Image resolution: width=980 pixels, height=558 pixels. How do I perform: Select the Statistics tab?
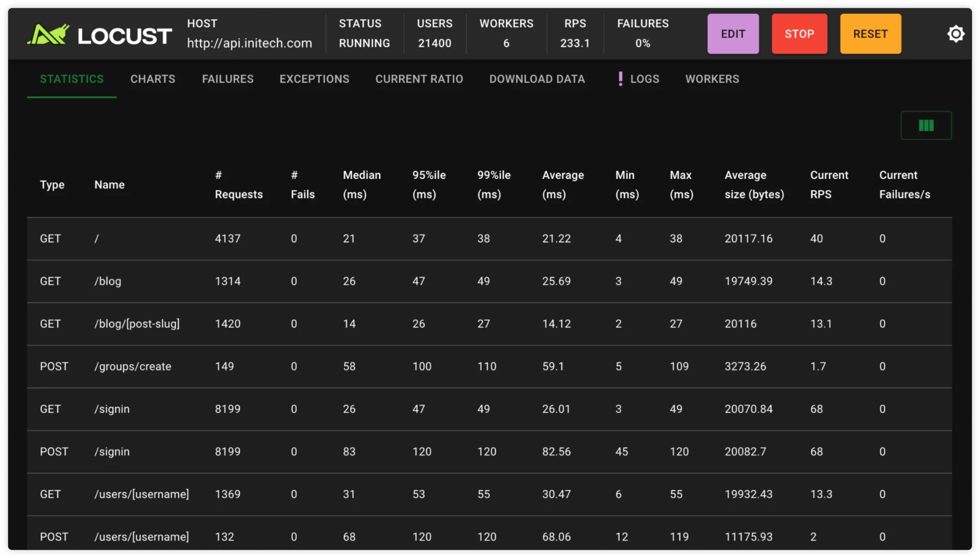pos(72,79)
